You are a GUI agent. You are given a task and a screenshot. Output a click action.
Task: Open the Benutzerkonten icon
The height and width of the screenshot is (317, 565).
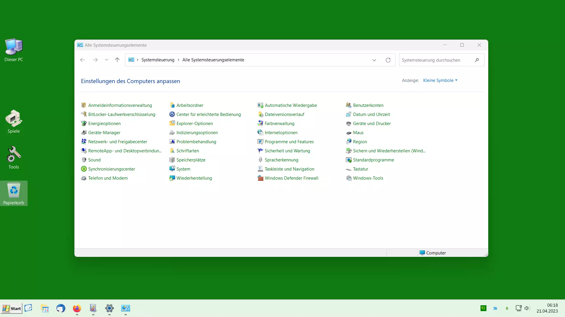pos(348,105)
